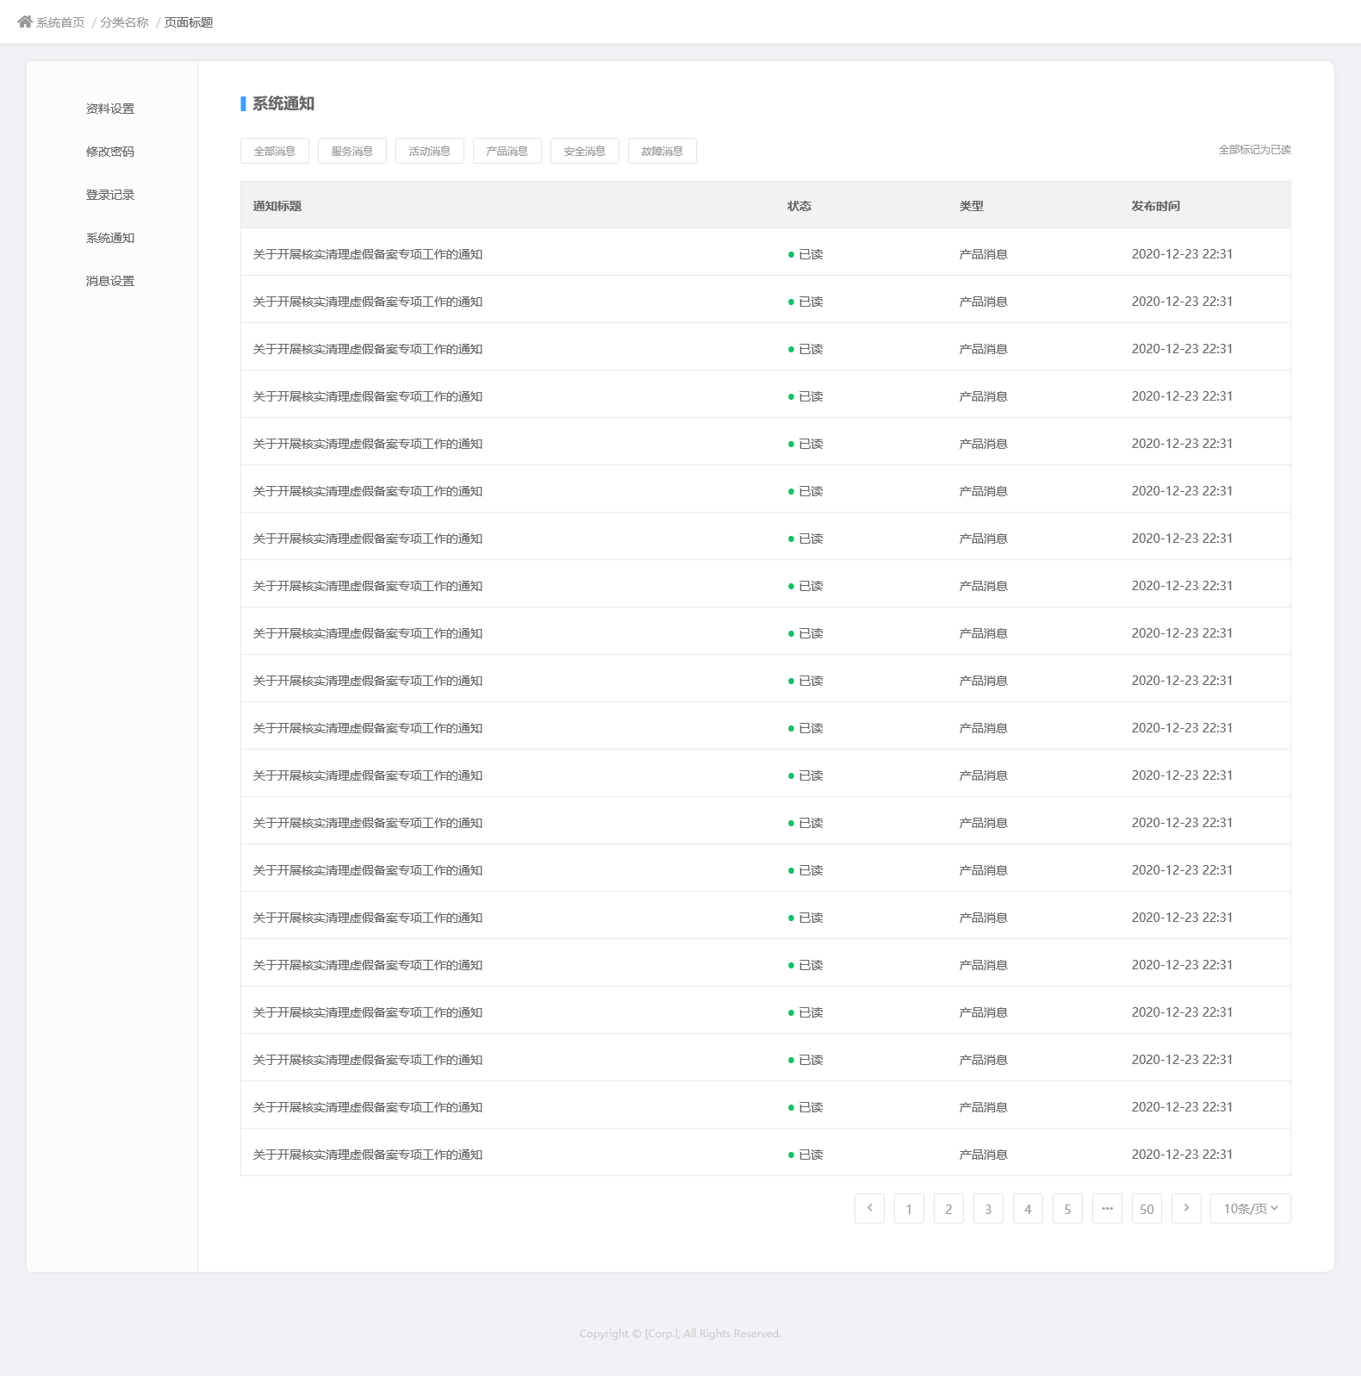1361x1376 pixels.
Task: Open 修改密码 in the sidebar
Action: click(110, 152)
